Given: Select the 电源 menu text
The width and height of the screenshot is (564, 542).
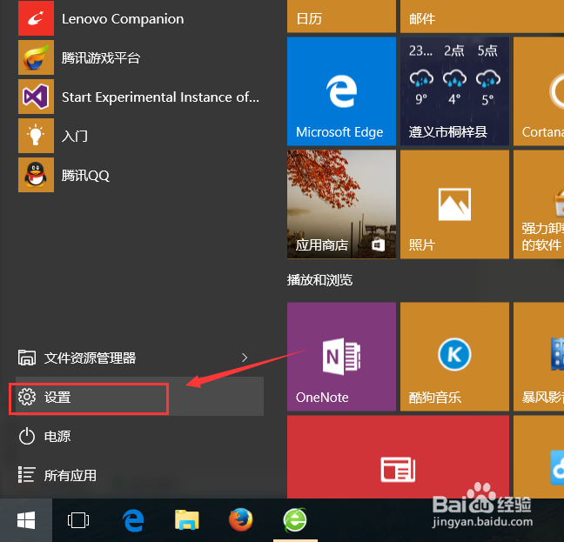Looking at the screenshot, I should pos(57,437).
